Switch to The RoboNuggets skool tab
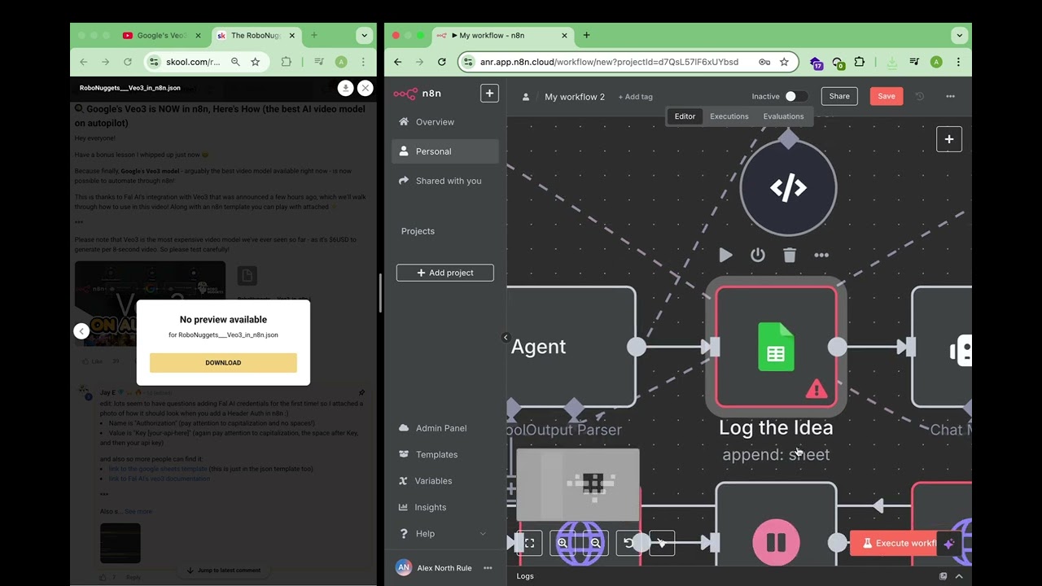This screenshot has width=1042, height=586. (x=256, y=36)
